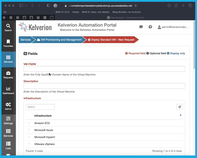
Task: Click the Microsoft Azure row text
Action: [x=44, y=130]
